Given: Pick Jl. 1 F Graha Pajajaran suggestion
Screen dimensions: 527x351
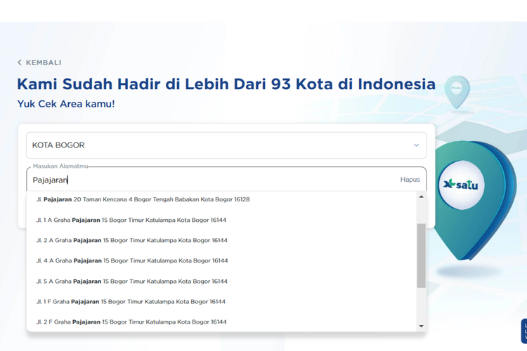Looking at the screenshot, I should [131, 302].
